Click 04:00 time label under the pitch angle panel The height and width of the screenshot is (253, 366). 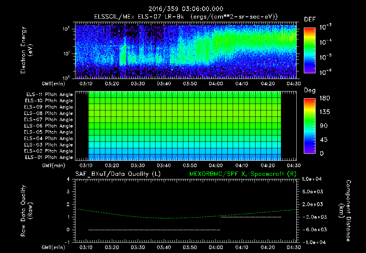click(216, 166)
